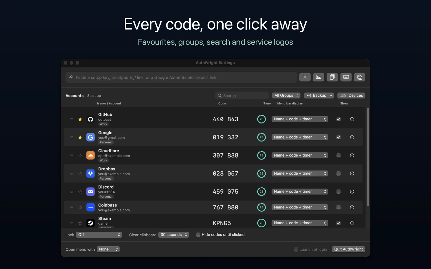Focus the accounts Search field
Screen dimensions: 431x269
pos(242,95)
